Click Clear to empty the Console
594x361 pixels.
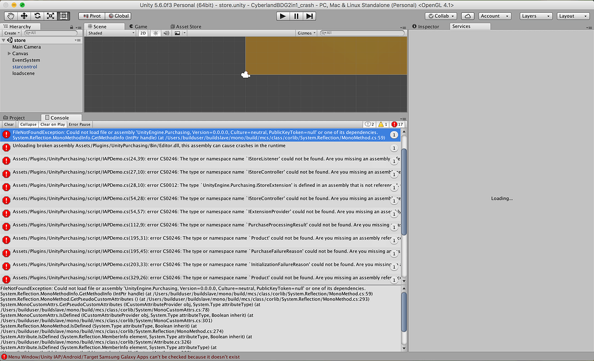[9, 124]
